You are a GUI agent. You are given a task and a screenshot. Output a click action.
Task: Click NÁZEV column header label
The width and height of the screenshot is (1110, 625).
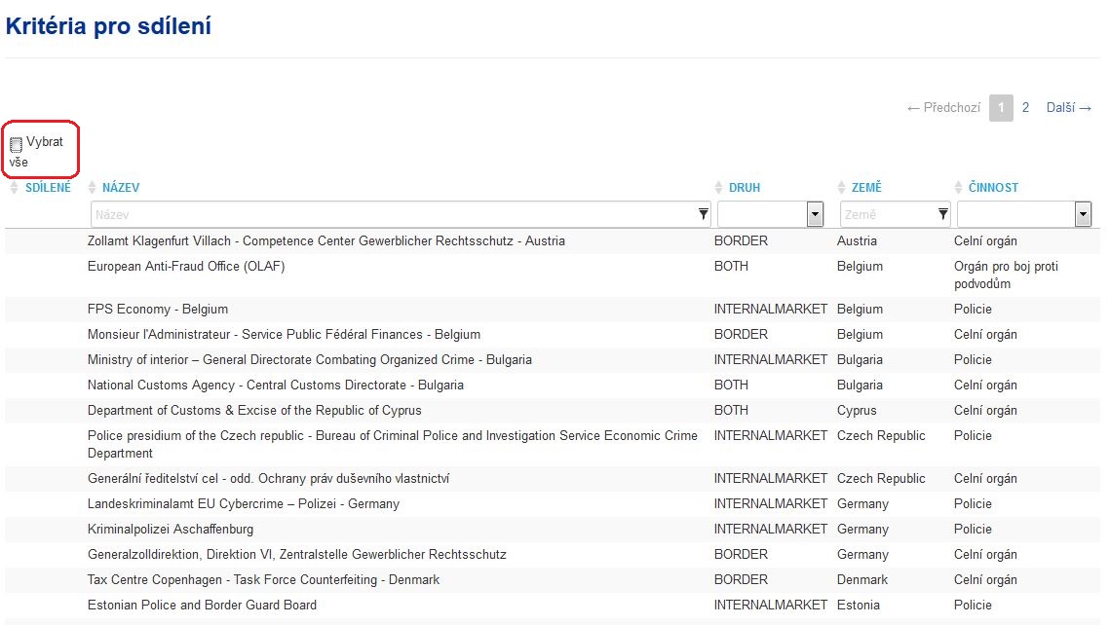121,187
